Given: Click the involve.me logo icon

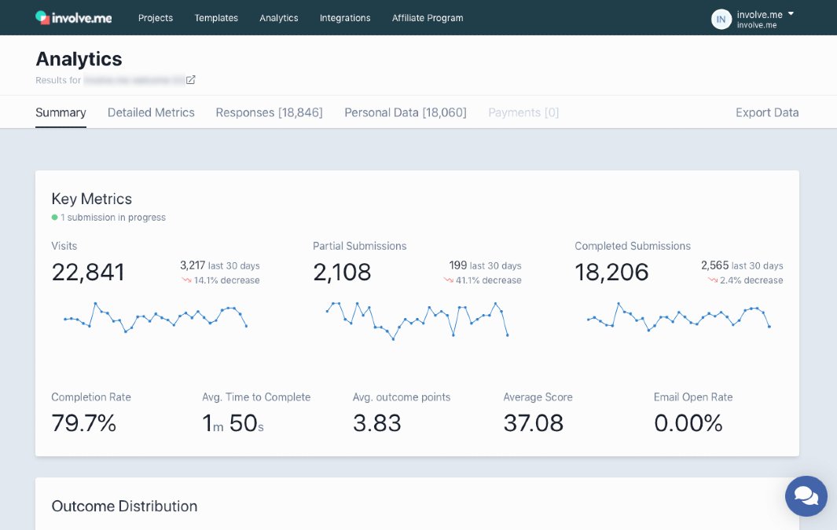Looking at the screenshot, I should [42, 17].
